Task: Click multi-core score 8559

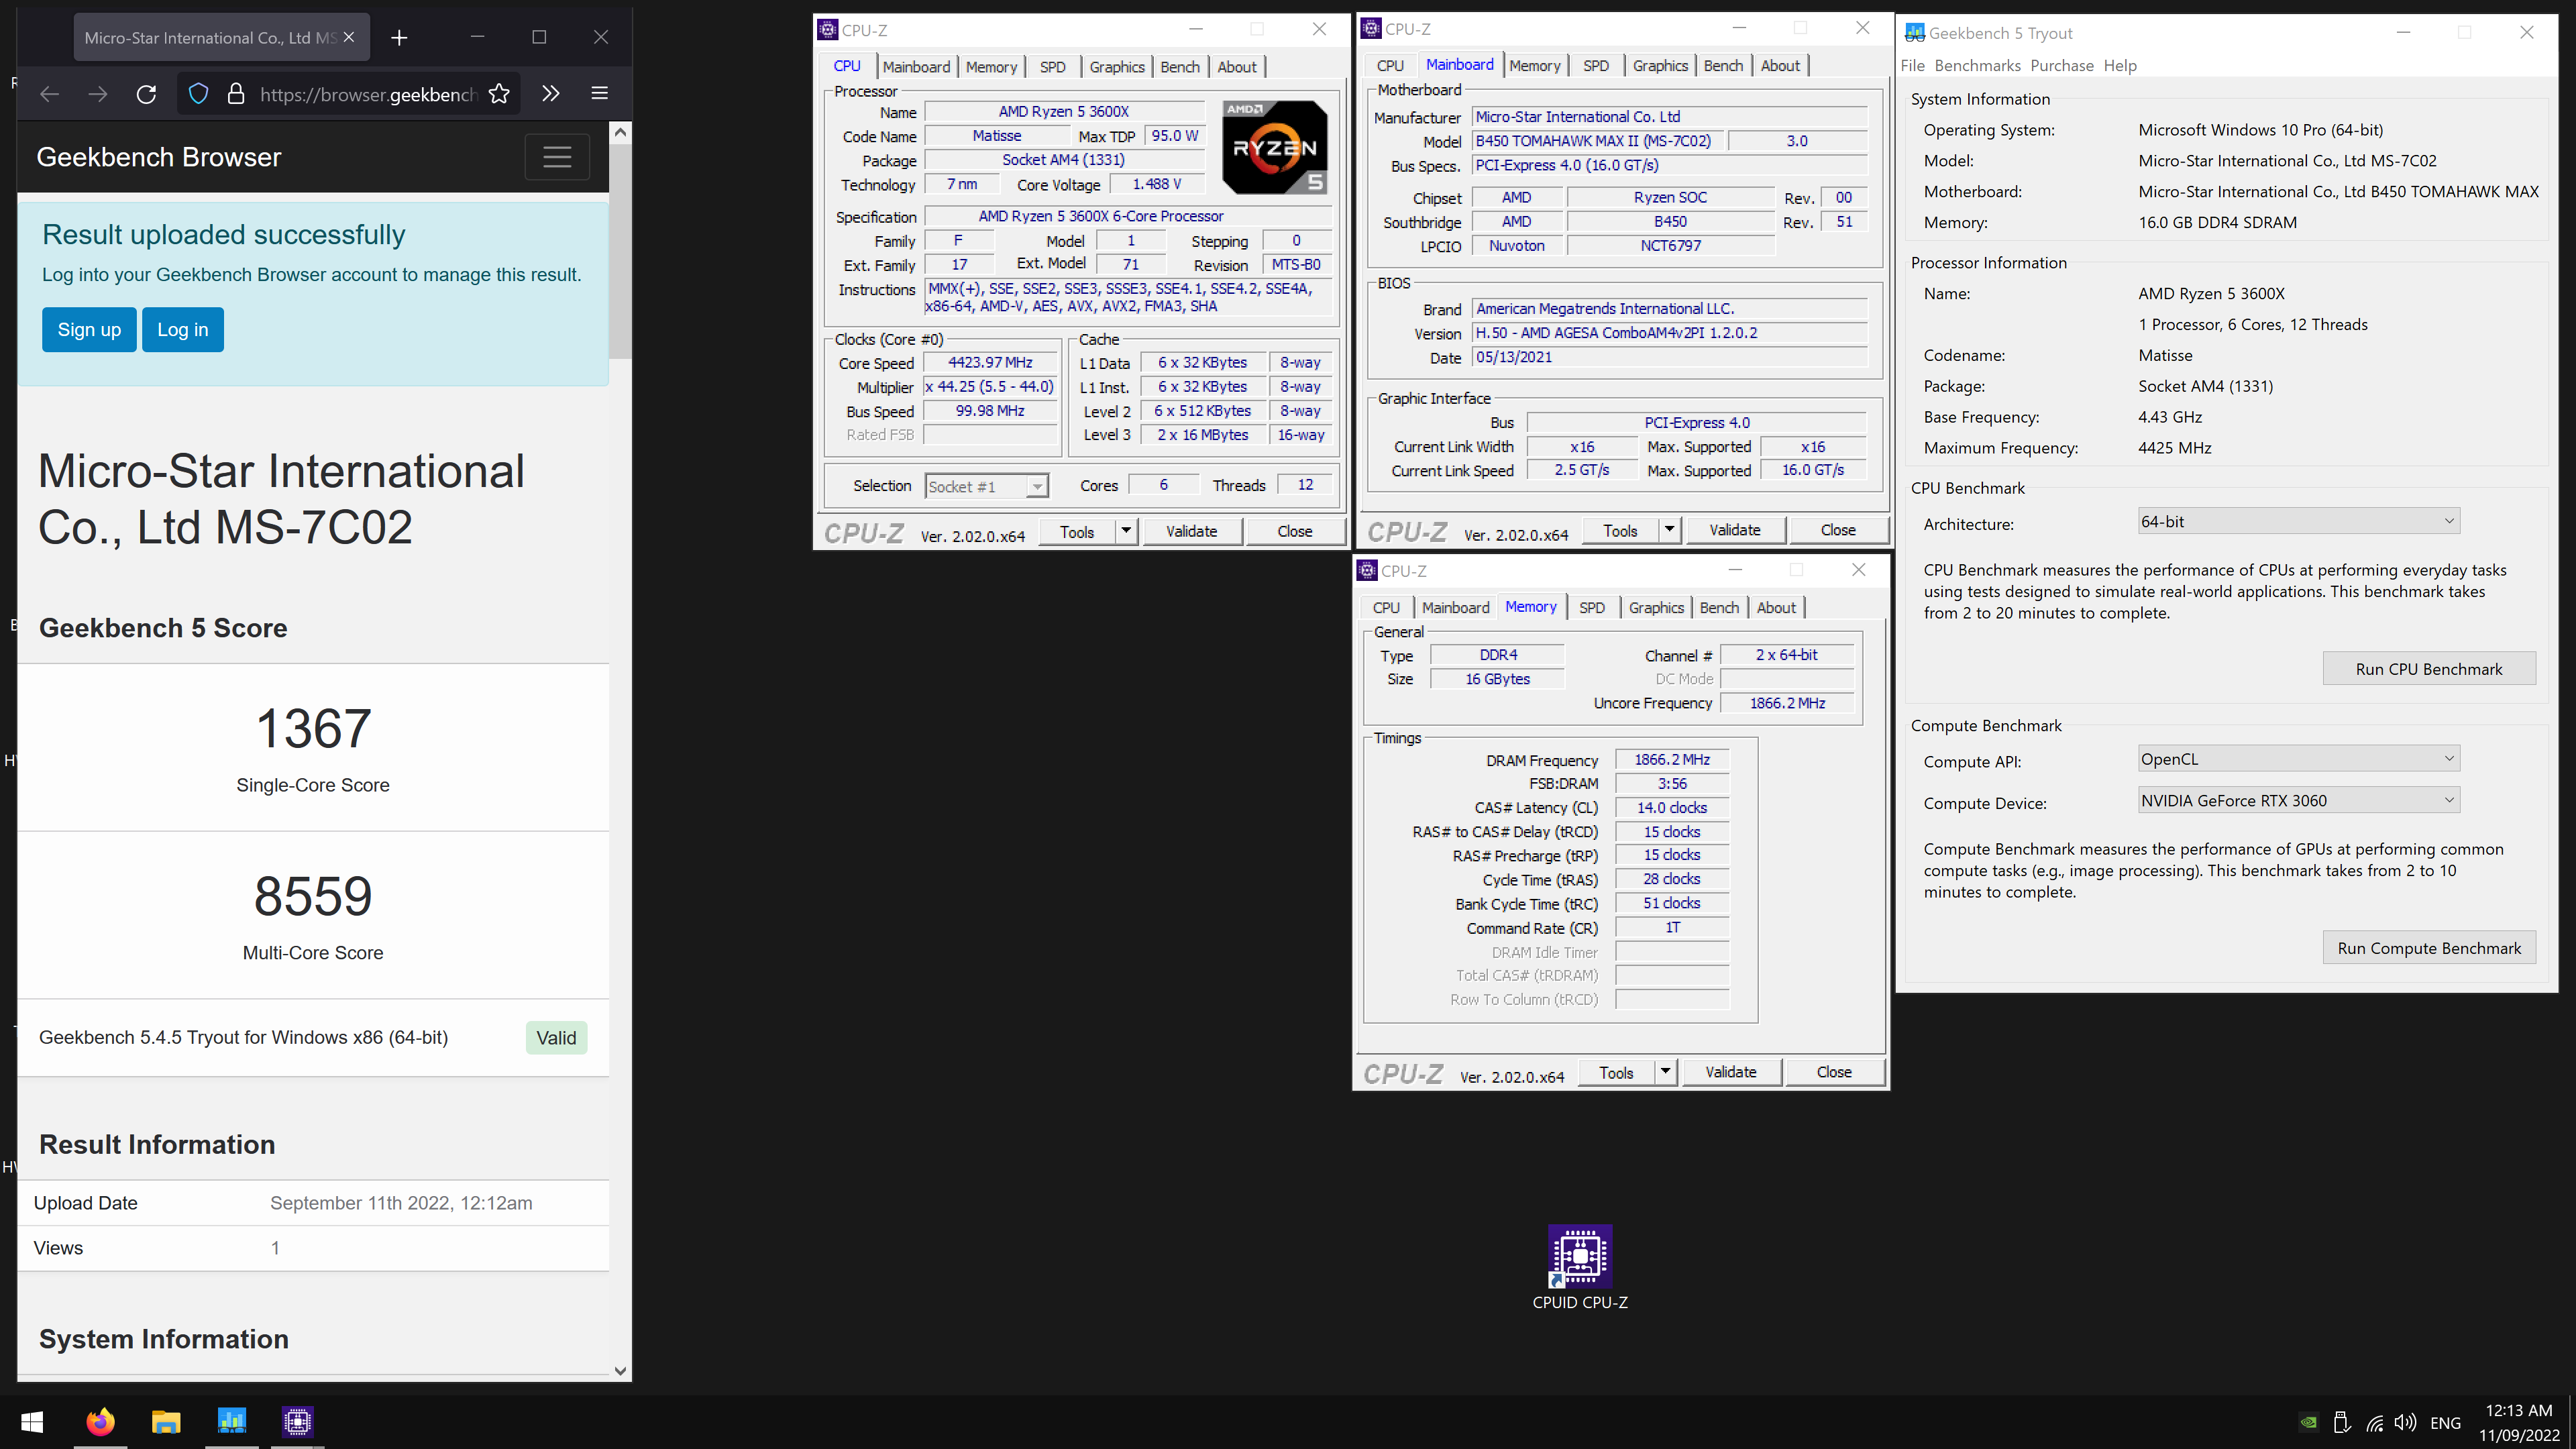Action: coord(313,896)
